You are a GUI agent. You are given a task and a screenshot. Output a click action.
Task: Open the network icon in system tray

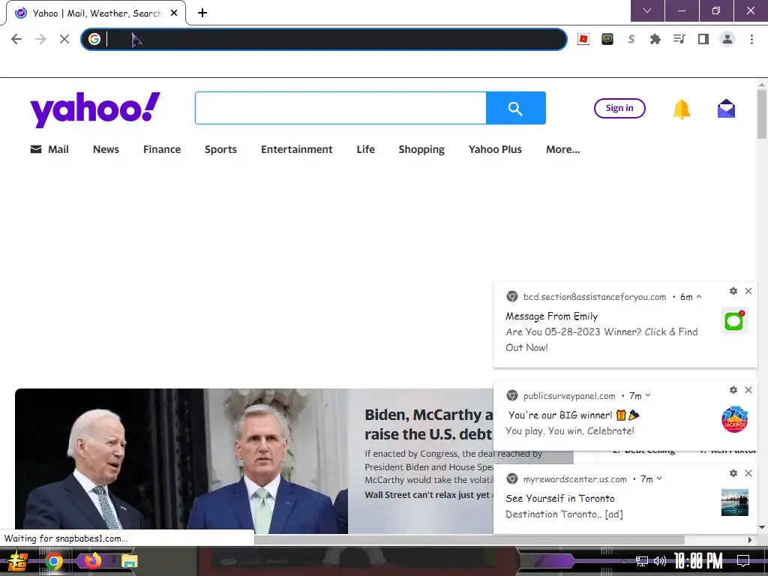pyautogui.click(x=641, y=561)
